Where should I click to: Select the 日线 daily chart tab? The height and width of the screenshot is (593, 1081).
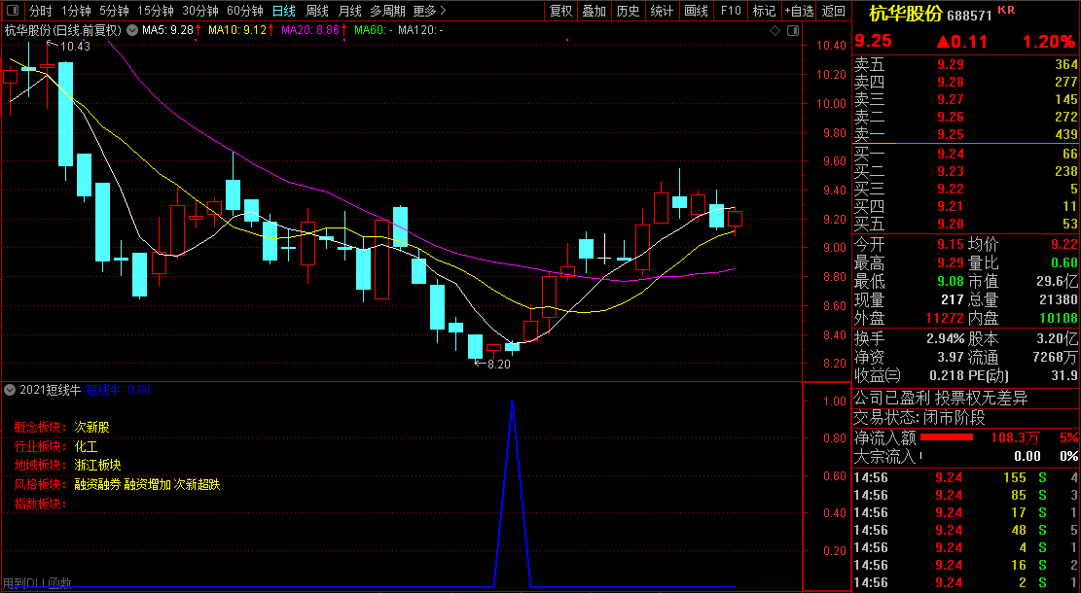[x=283, y=11]
